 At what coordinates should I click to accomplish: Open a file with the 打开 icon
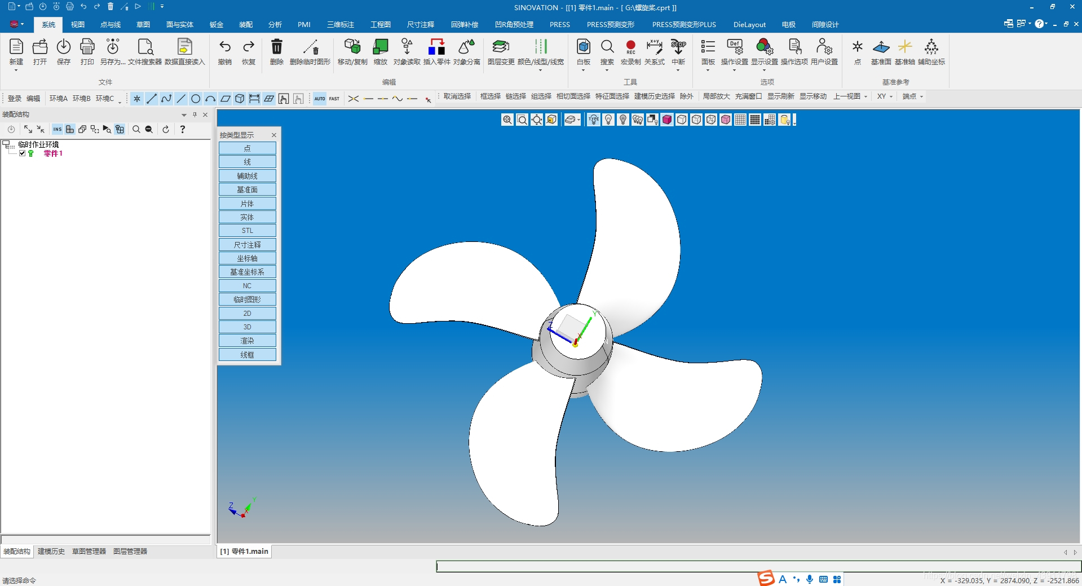click(40, 47)
